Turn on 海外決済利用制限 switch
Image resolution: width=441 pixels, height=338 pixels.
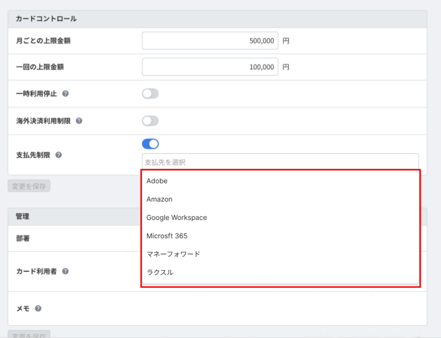tap(150, 121)
